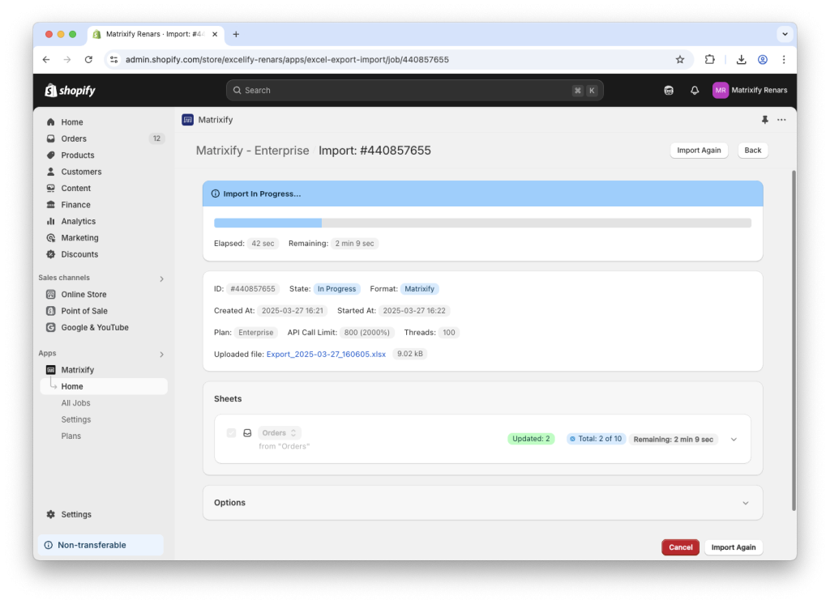Viewport: 830px width, 604px height.
Task: Open the notification bell in the top bar
Action: click(x=694, y=90)
